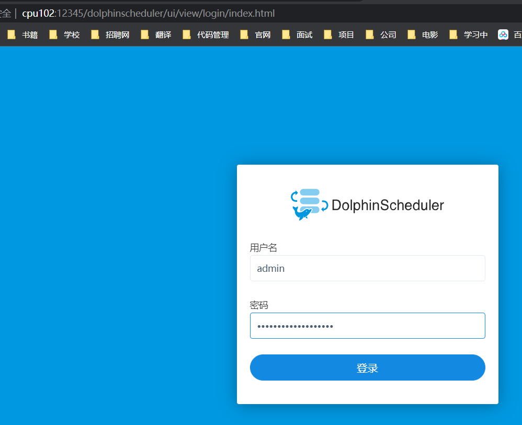Click the browser address bar URL
522x425 pixels.
pyautogui.click(x=148, y=13)
